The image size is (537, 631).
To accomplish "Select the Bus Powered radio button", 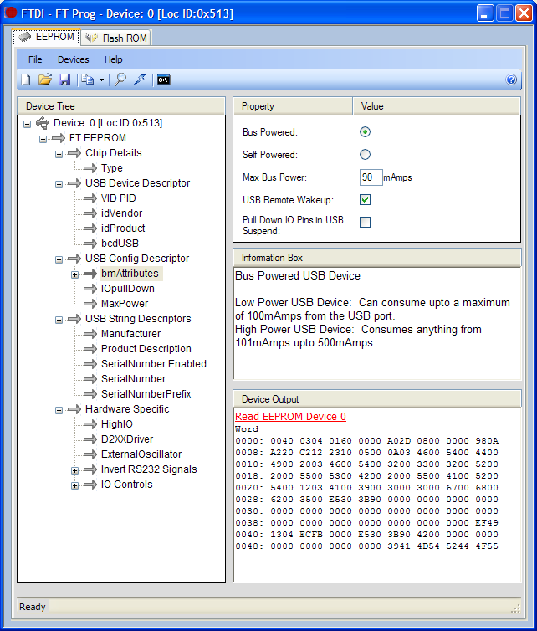I will point(365,132).
